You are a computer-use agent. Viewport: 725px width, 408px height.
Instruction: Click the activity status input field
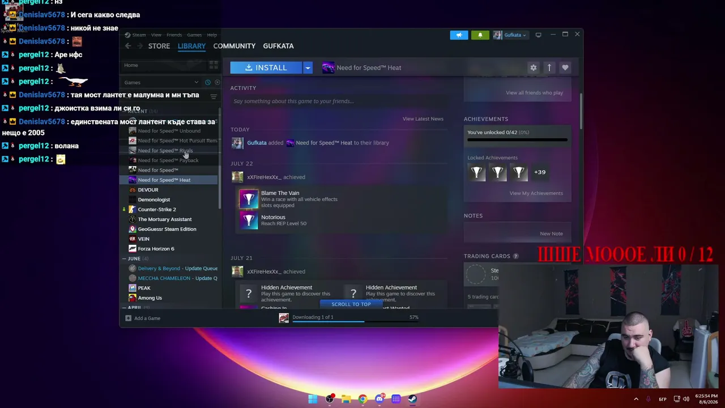pos(338,101)
